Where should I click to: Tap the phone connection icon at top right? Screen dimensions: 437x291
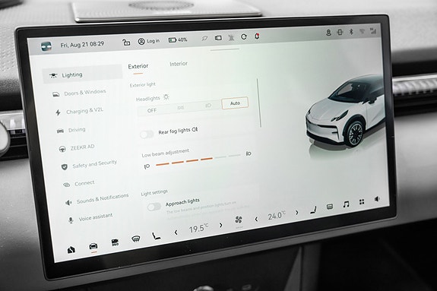pyautogui.click(x=340, y=32)
